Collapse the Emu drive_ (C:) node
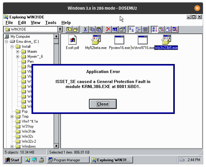This screenshot has height=167, width=206. pos(6,42)
